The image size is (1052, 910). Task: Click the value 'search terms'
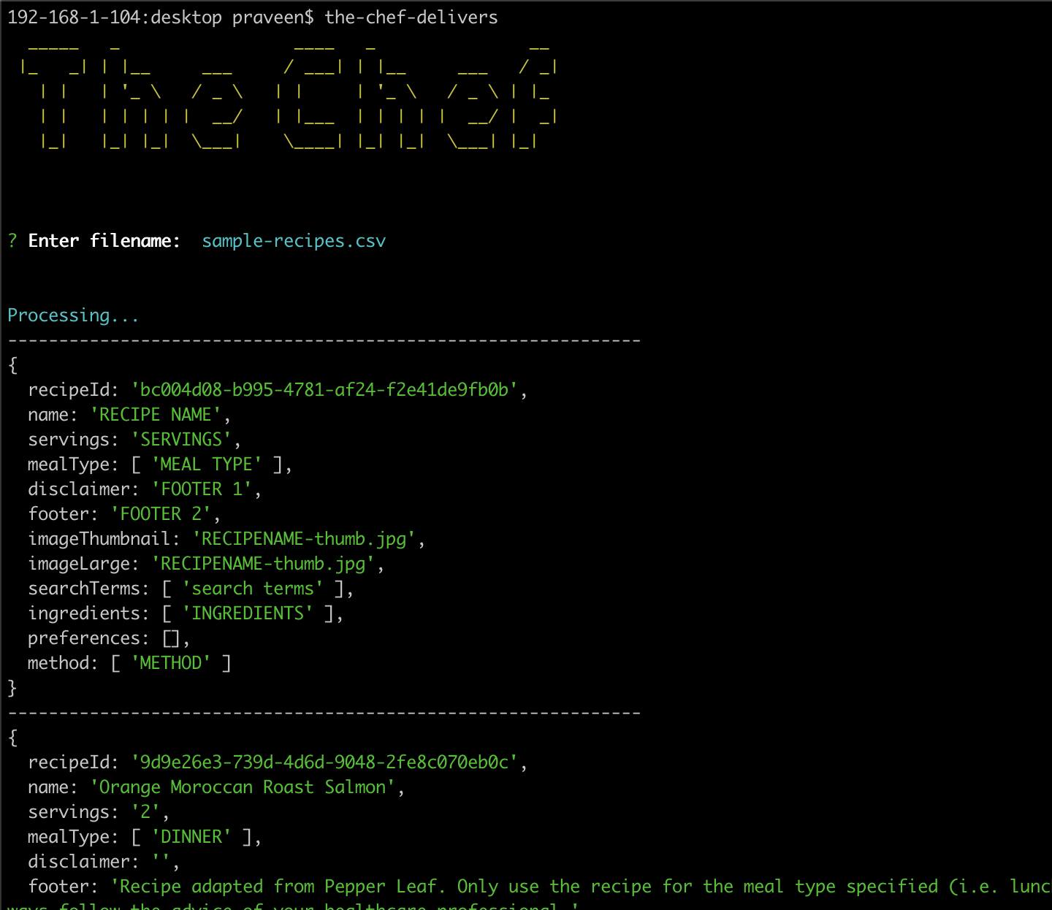point(253,589)
